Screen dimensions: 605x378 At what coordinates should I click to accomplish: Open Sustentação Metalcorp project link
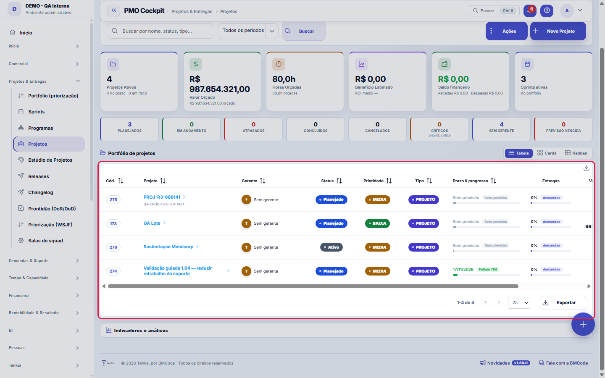(x=168, y=247)
